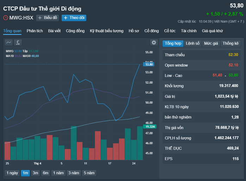246x181 pixels.
Task: Go to Cộng đồng tab
Action: (75, 31)
